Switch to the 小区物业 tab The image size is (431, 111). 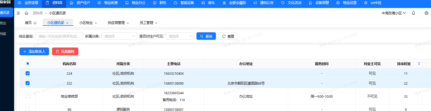click(86, 23)
